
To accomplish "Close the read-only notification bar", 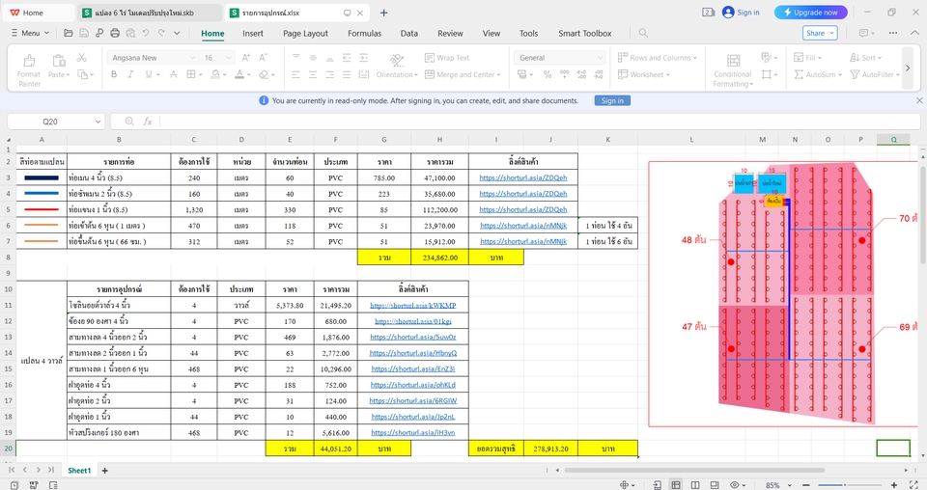I will click(x=919, y=101).
